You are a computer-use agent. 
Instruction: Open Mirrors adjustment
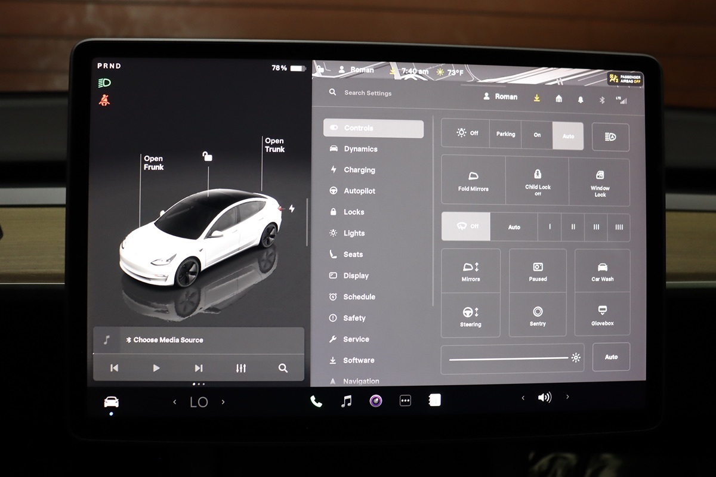click(x=471, y=271)
